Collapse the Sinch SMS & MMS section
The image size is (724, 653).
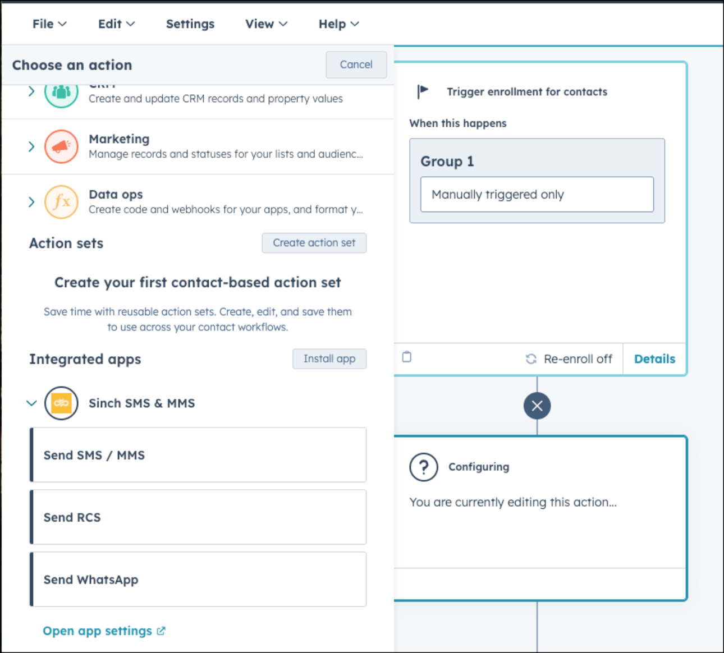(31, 403)
